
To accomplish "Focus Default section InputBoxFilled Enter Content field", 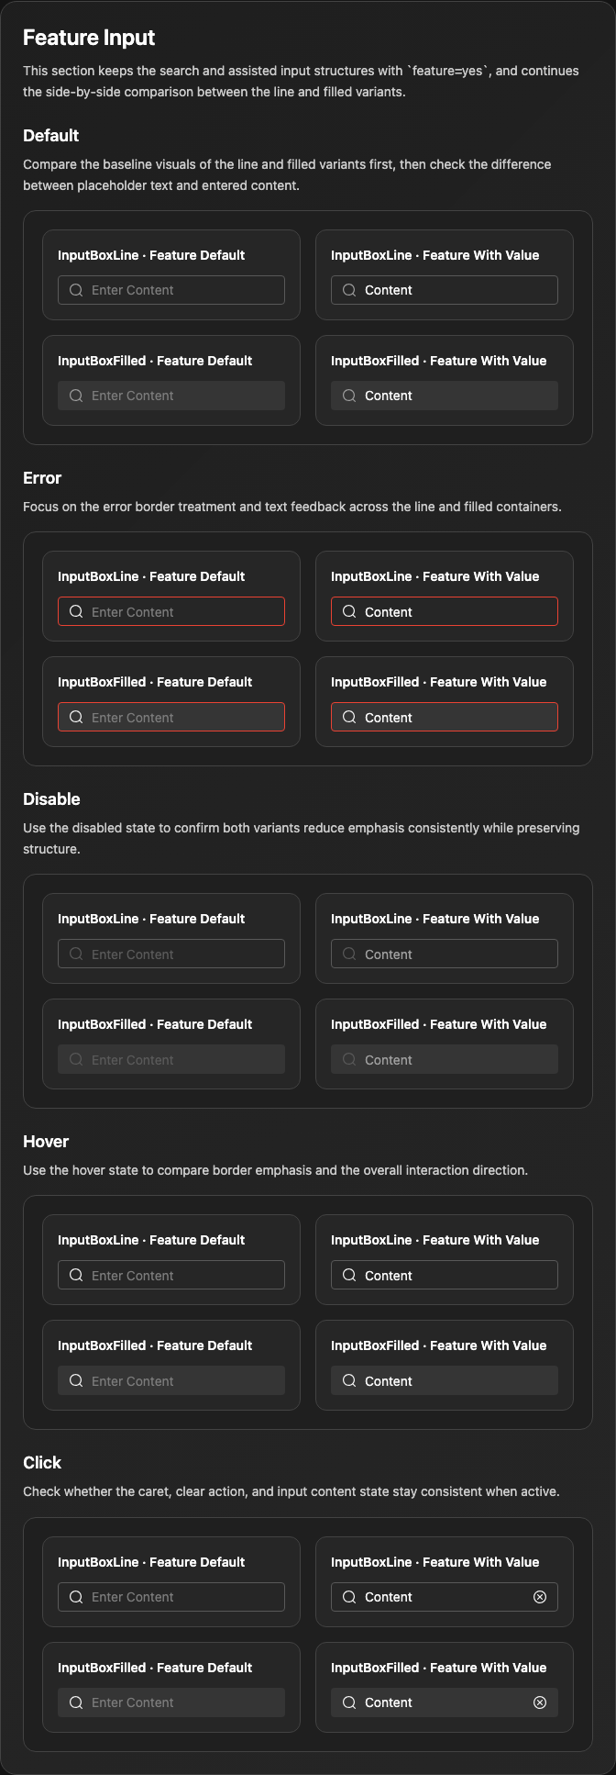I will click(171, 396).
